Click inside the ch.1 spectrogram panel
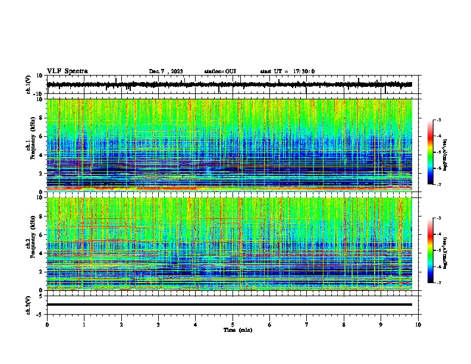The image size is (471, 364). pyautogui.click(x=229, y=145)
